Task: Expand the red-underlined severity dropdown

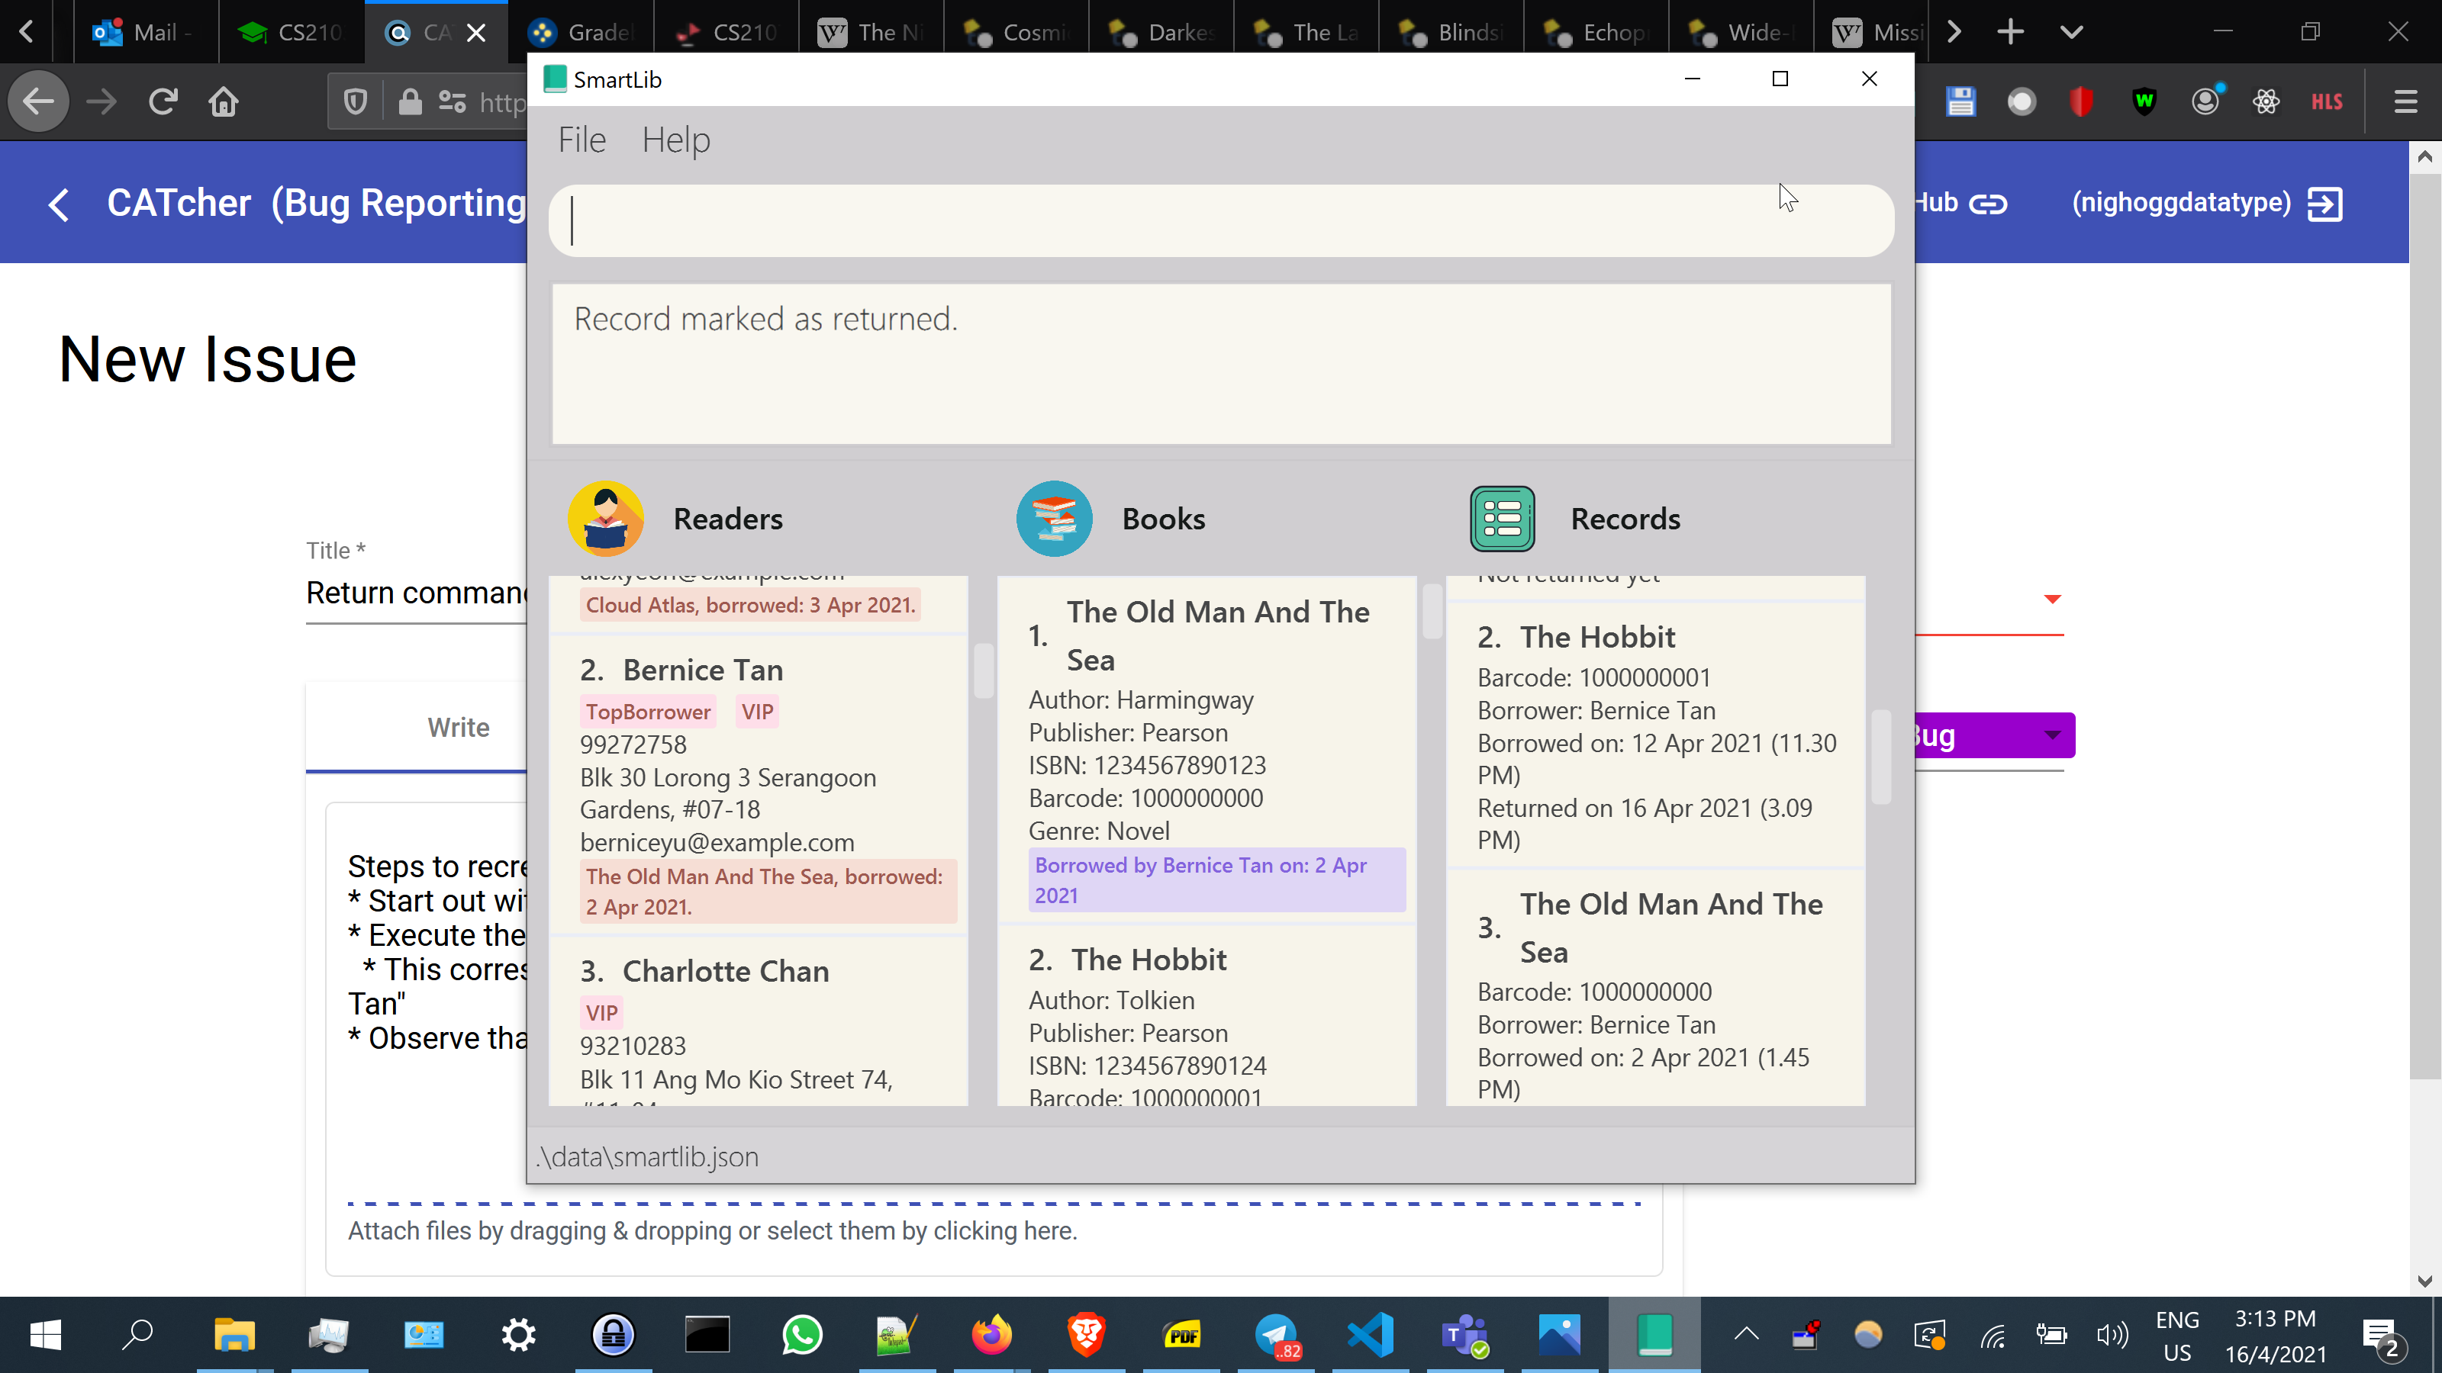Action: click(2052, 599)
